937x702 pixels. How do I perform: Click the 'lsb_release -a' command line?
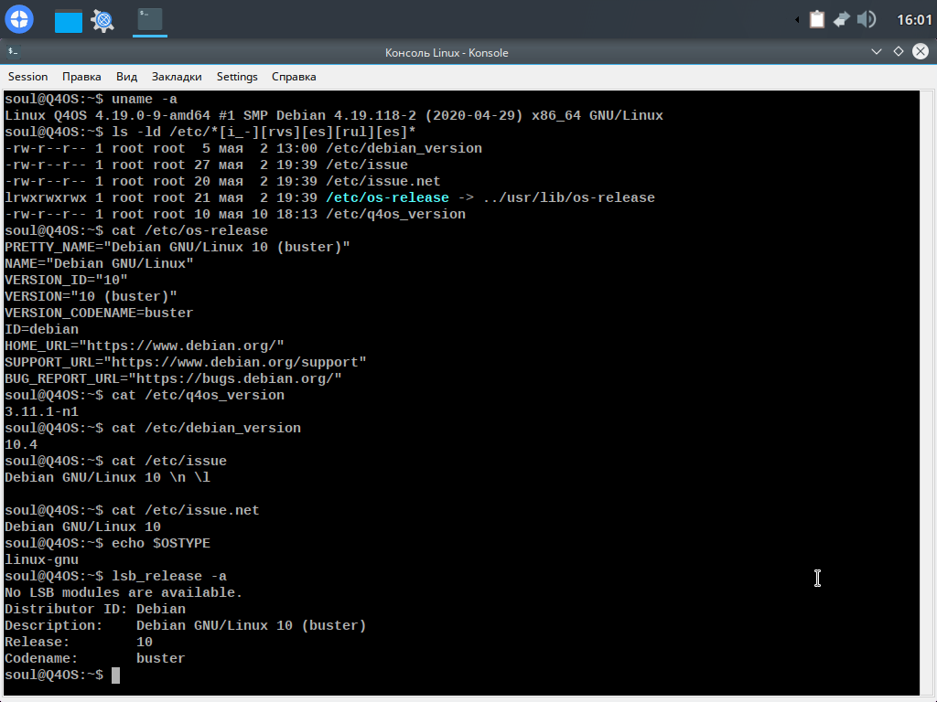point(116,576)
